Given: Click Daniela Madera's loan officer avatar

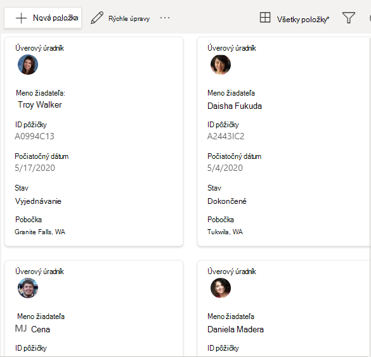Looking at the screenshot, I should point(221,288).
